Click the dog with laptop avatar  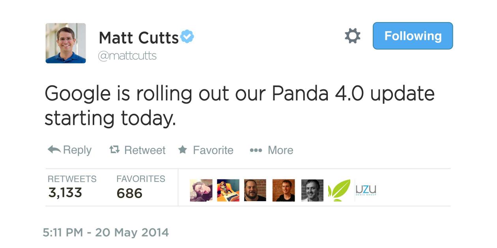coord(228,191)
